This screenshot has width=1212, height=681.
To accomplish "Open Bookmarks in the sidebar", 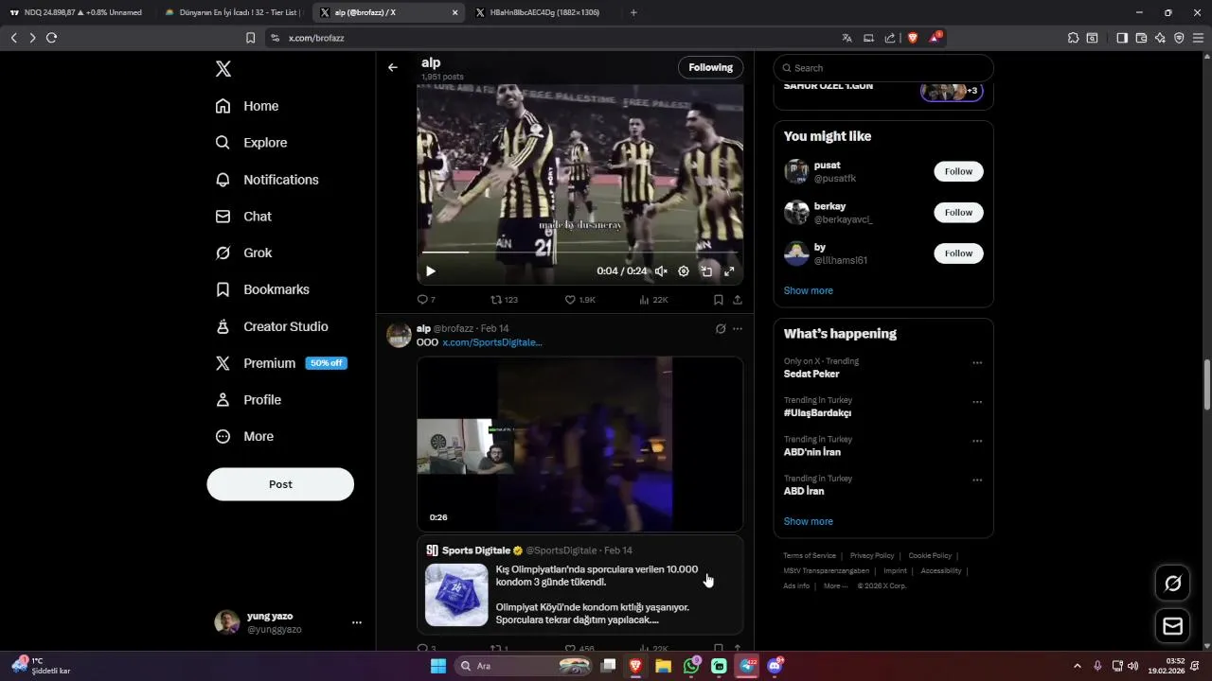I will (x=263, y=289).
